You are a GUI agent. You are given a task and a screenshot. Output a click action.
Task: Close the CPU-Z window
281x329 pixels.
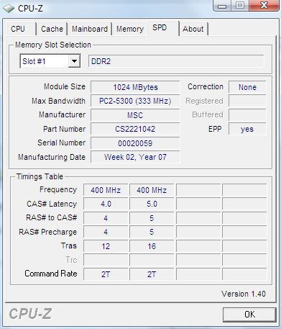[264, 5]
